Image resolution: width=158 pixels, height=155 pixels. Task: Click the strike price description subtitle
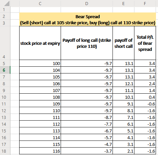point(88,23)
